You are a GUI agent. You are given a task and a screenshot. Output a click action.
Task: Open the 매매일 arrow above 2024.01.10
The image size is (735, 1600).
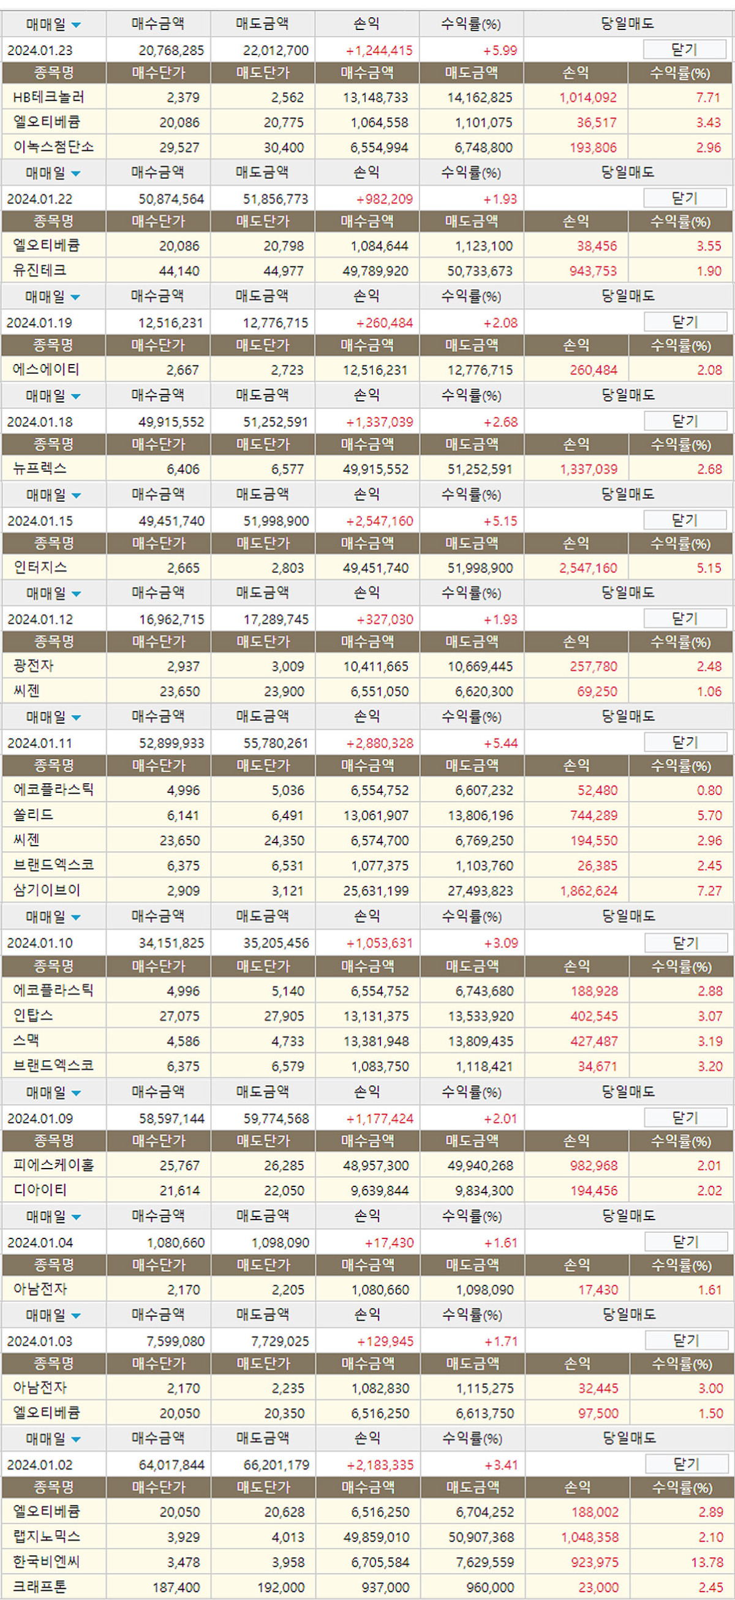pos(76,917)
